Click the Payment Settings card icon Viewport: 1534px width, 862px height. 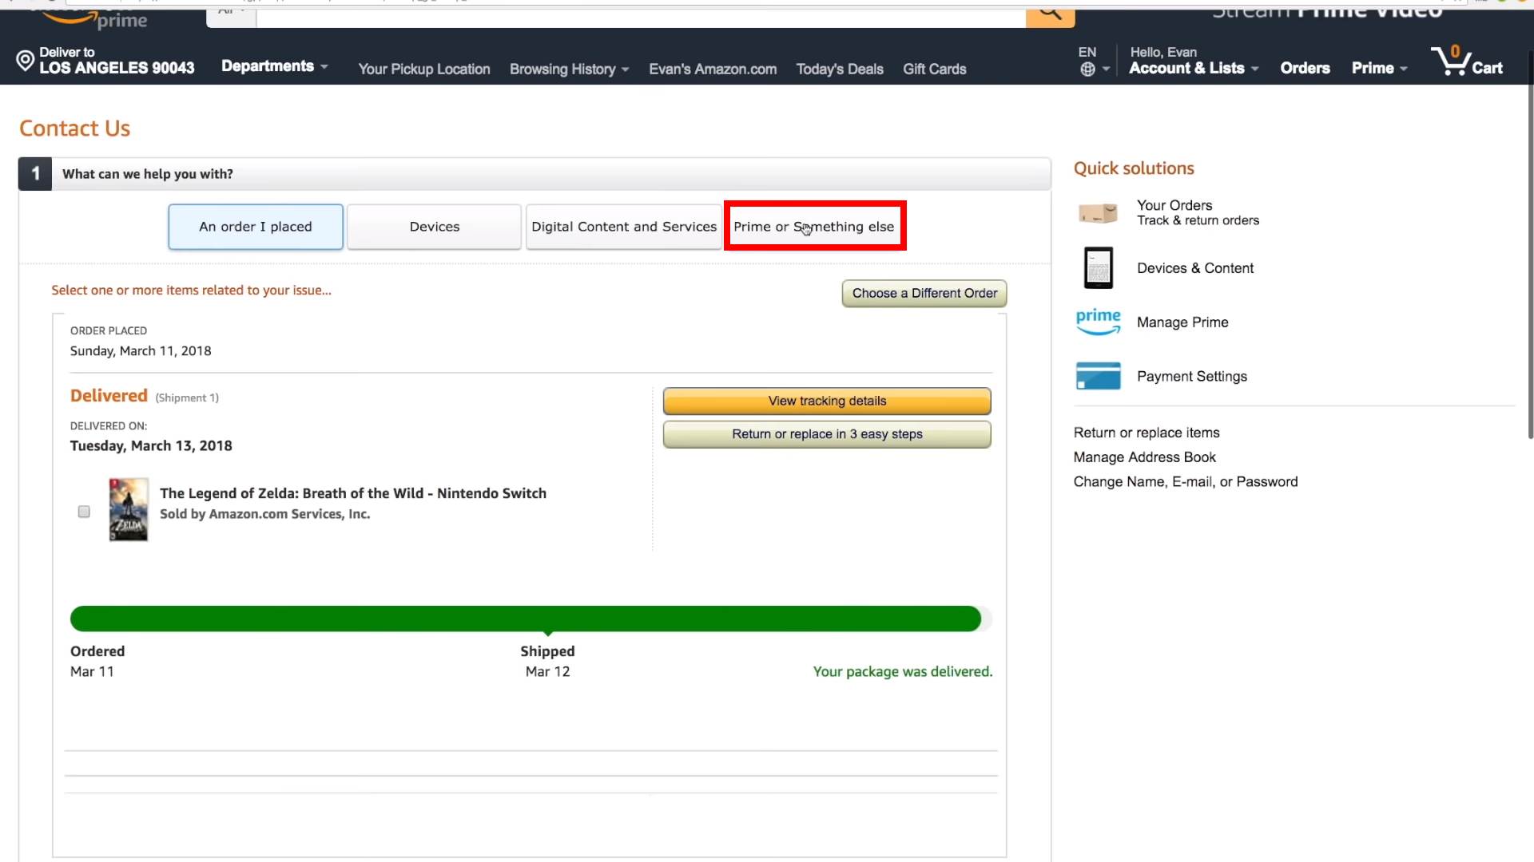click(x=1098, y=376)
